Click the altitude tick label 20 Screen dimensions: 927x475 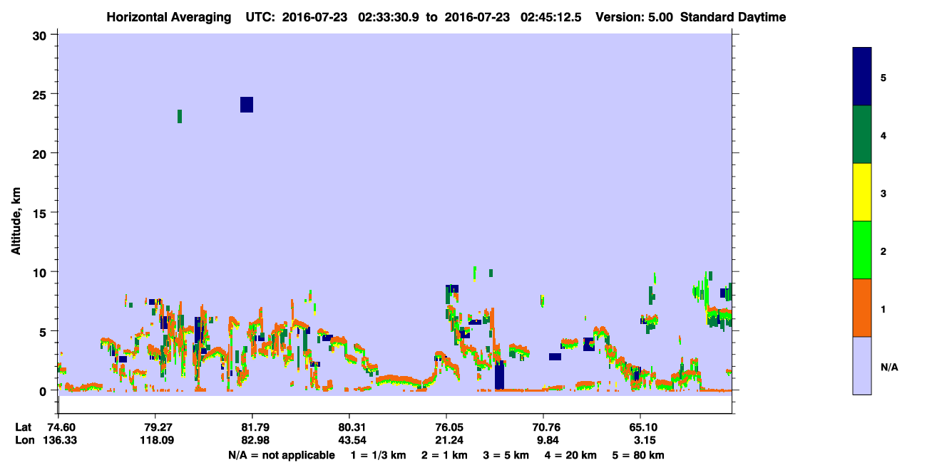tap(41, 153)
